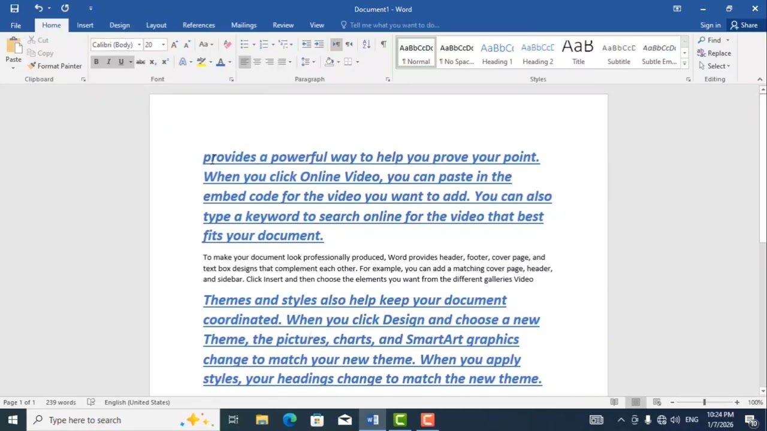The image size is (767, 431).
Task: Click the zoom slider handle
Action: point(705,402)
